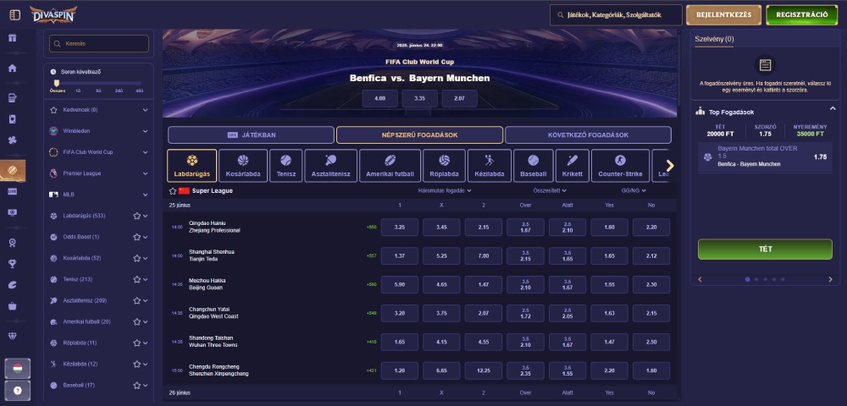Click the help question mark icon

(15, 390)
